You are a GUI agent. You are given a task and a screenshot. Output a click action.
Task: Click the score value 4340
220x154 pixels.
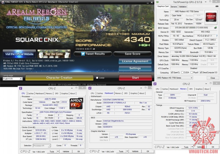(x=137, y=40)
